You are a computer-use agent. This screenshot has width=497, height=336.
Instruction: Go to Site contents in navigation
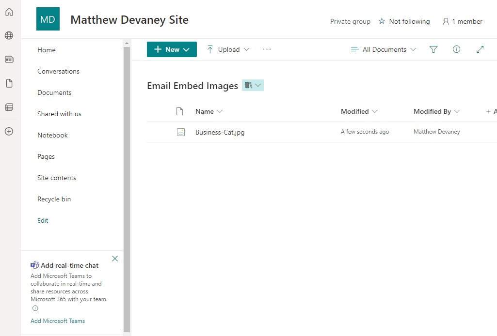(57, 178)
